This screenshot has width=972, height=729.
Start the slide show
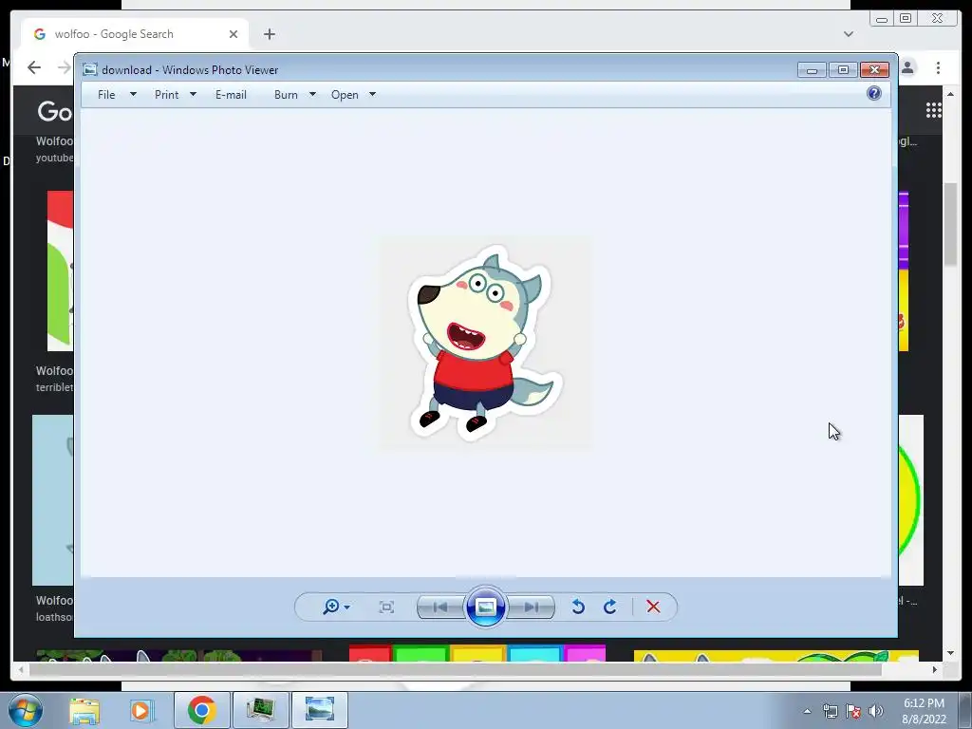pyautogui.click(x=485, y=607)
